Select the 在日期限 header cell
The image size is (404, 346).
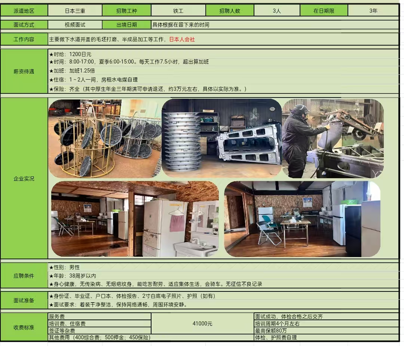[324, 11]
